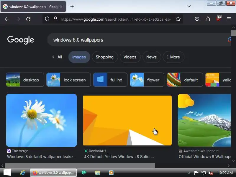Viewport: 236px width, 177px height.
Task: Click the scroll up arrow
Action: [x=233, y=27]
